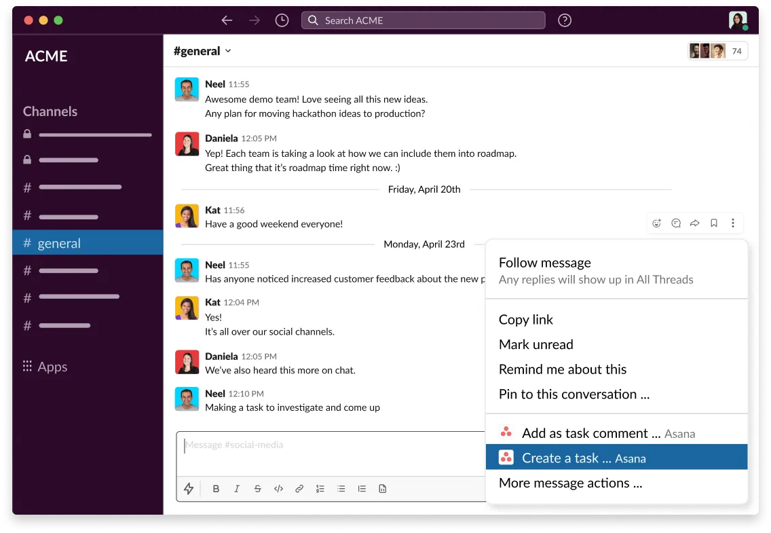Image resolution: width=771 pixels, height=533 pixels.
Task: Open the shortcuts lightning bolt in the composer
Action: [x=189, y=488]
